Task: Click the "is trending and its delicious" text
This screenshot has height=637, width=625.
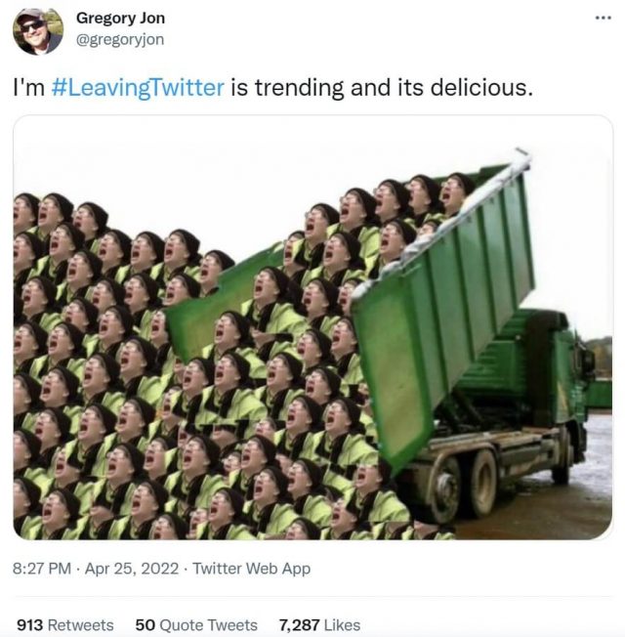Action: tap(381, 88)
